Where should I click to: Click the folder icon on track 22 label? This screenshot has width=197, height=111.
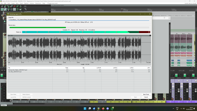pos(48,102)
